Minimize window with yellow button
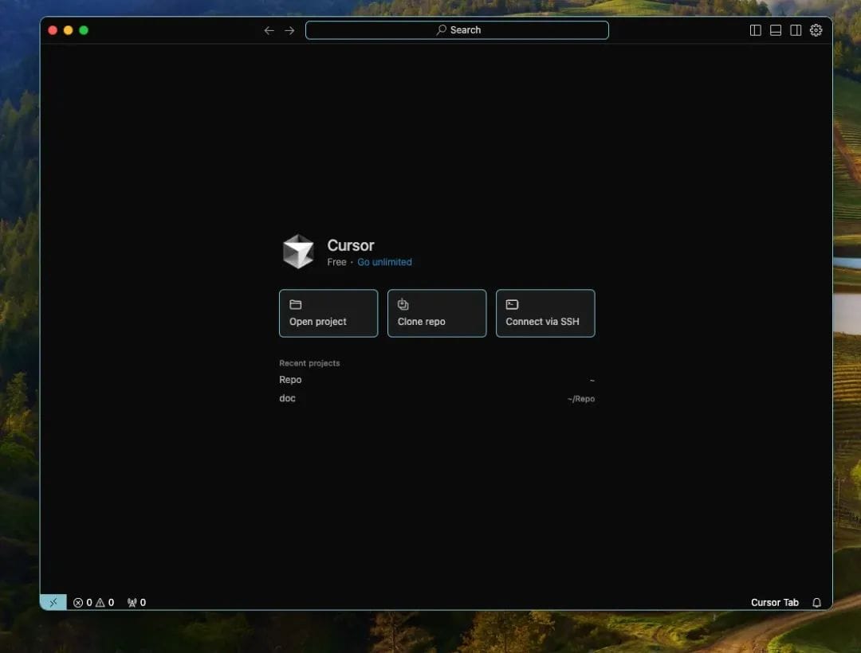861x653 pixels. pos(68,30)
